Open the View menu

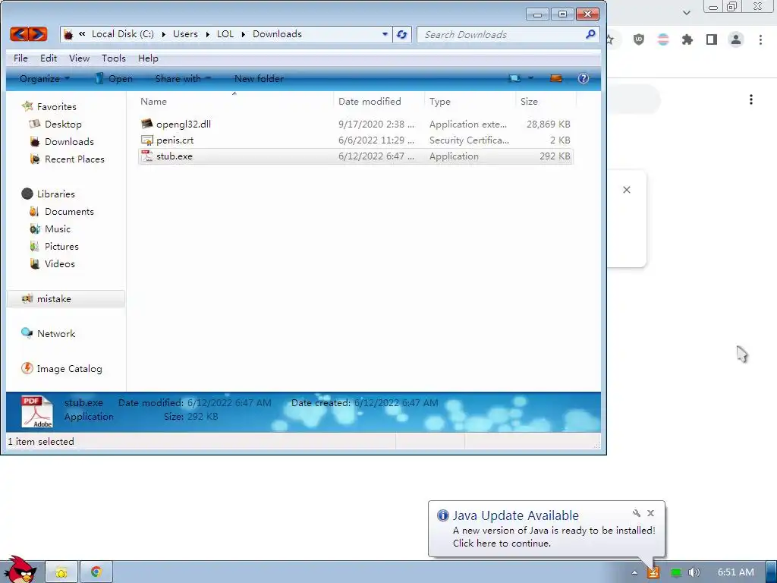(x=79, y=58)
